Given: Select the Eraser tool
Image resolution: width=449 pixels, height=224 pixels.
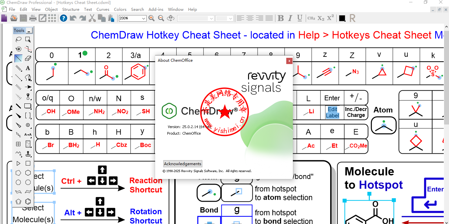Looking at the screenshot, I should [x=28, y=58].
